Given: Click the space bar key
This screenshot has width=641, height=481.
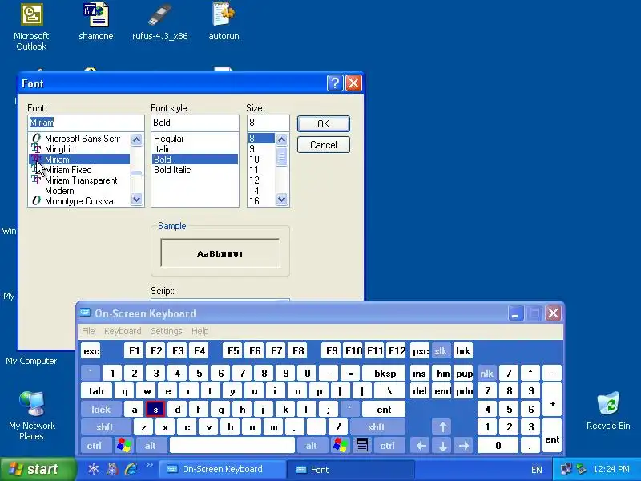Looking at the screenshot, I should point(232,445).
